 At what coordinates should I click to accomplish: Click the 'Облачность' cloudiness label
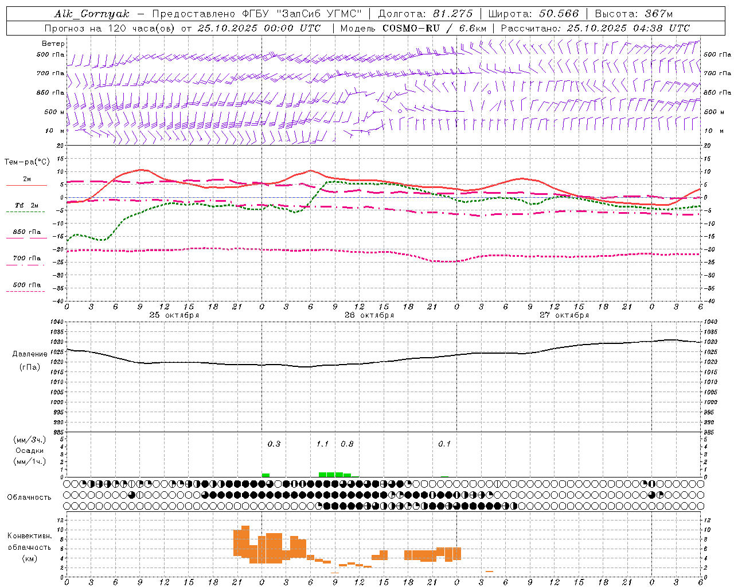click(x=29, y=498)
